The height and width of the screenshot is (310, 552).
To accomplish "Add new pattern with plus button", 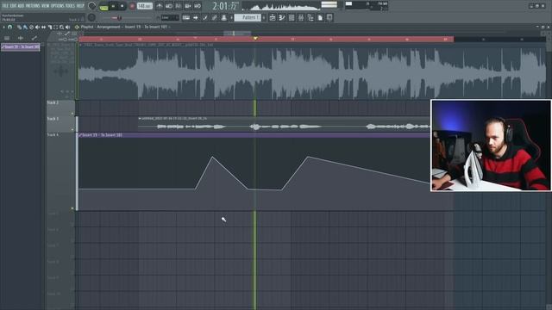I will 264,17.
